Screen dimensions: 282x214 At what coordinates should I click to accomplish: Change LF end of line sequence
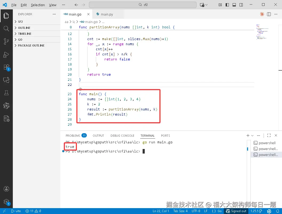pos(206,211)
